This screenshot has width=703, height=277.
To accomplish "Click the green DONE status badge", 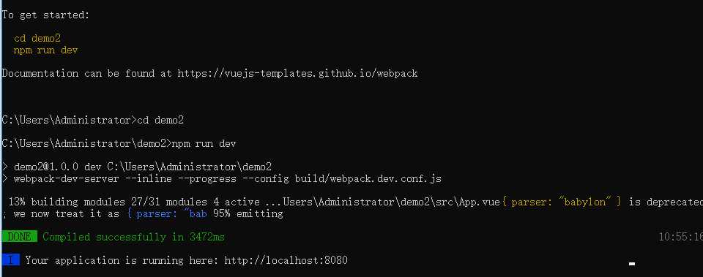I will tap(19, 237).
